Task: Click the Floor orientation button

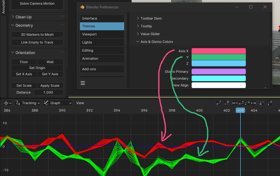Action: 24,62
